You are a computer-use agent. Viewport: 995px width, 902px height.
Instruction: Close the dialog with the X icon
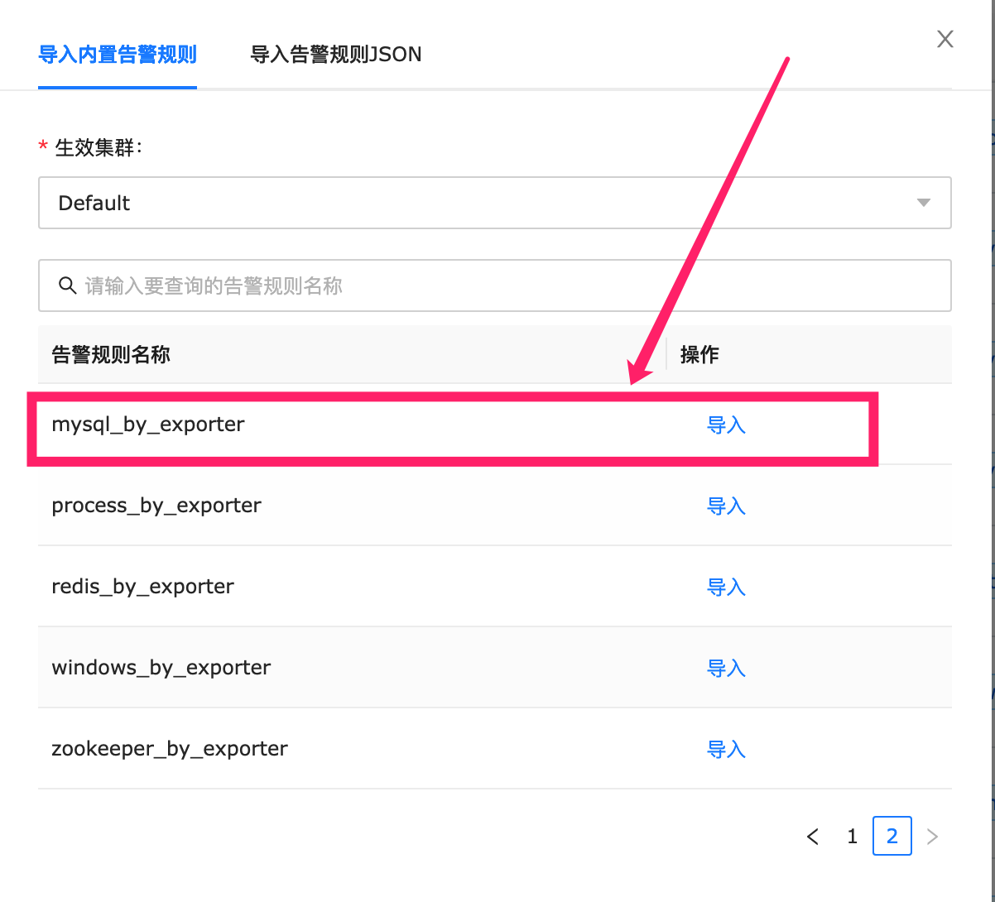945,38
